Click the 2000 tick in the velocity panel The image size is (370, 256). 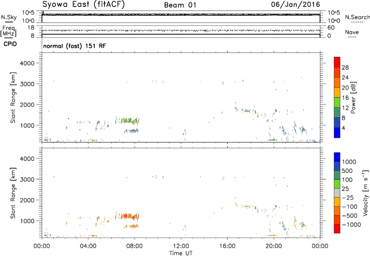[27, 200]
